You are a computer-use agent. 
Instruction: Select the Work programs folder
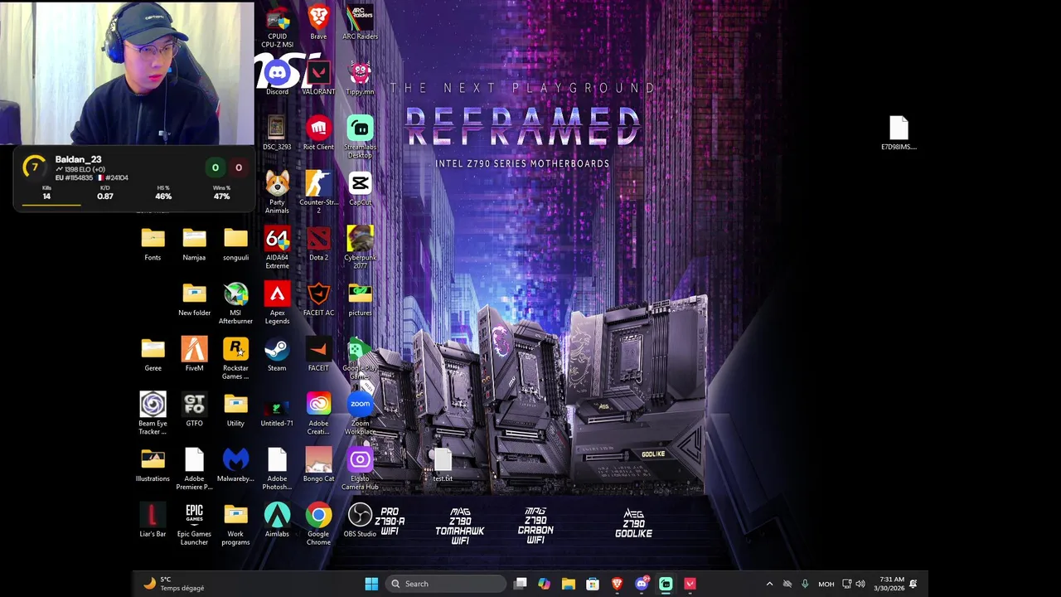click(x=235, y=524)
